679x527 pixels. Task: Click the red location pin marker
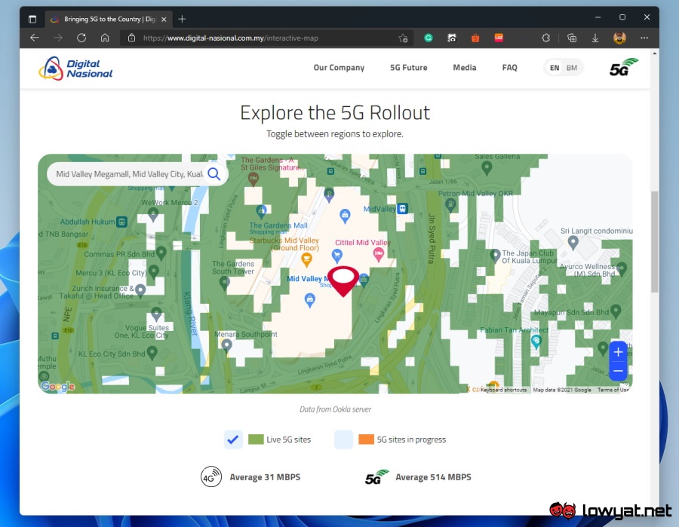coord(343,280)
